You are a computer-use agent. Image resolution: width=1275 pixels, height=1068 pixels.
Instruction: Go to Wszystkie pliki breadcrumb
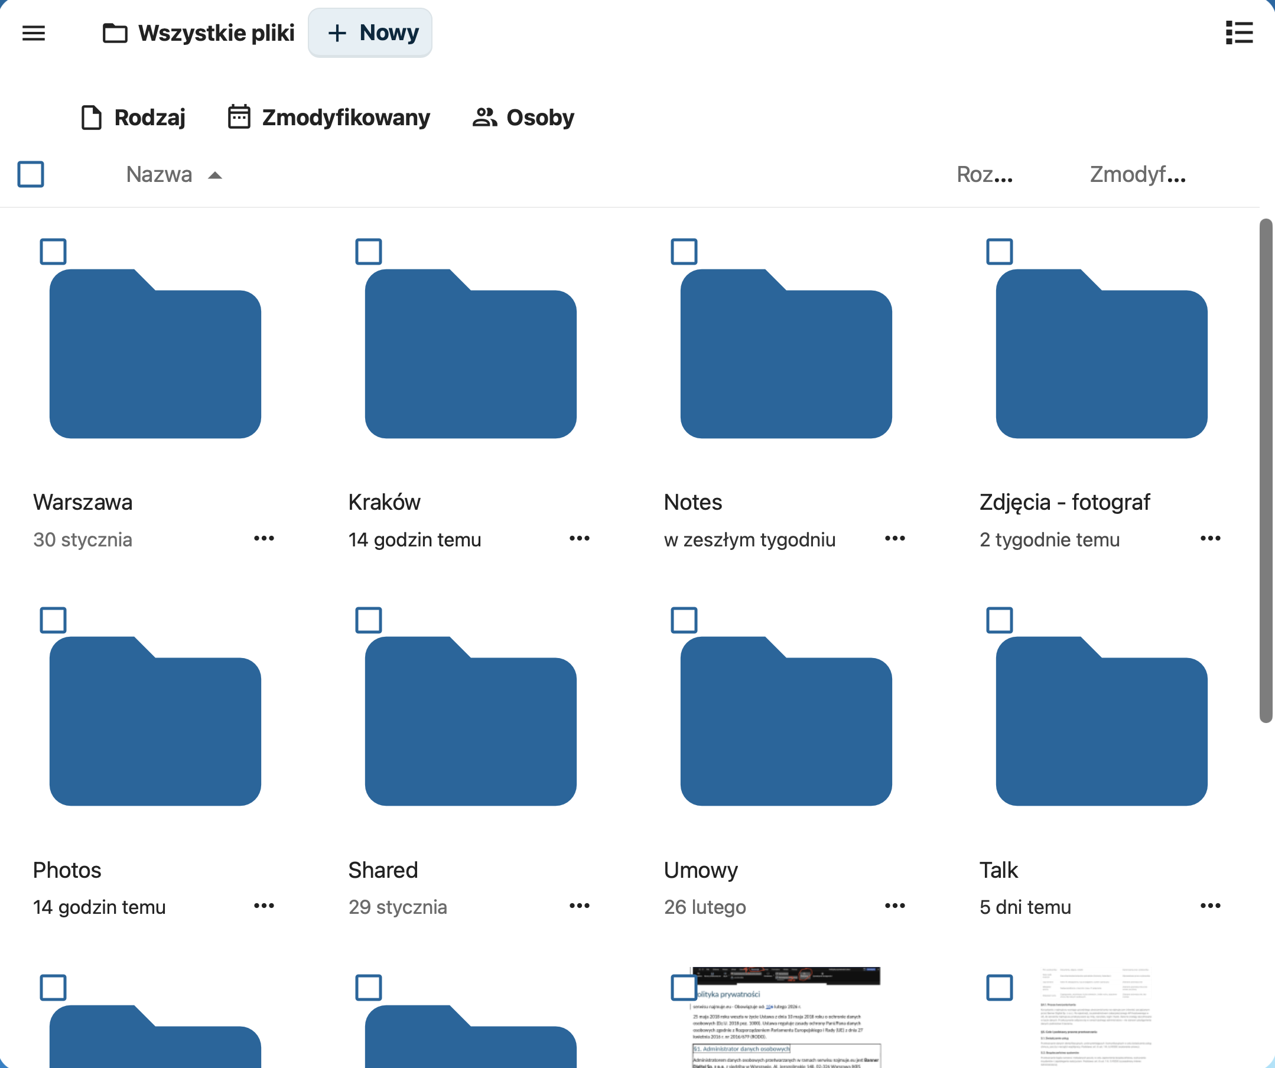click(x=199, y=33)
